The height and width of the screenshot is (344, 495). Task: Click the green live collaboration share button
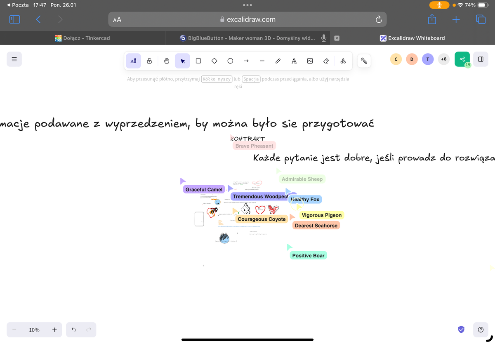point(462,59)
